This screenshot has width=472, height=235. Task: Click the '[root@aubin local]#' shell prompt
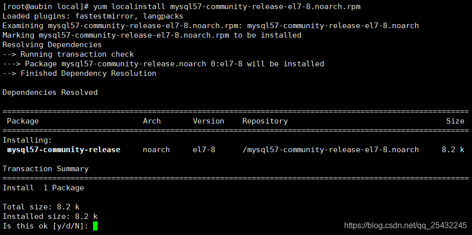[x=45, y=7]
